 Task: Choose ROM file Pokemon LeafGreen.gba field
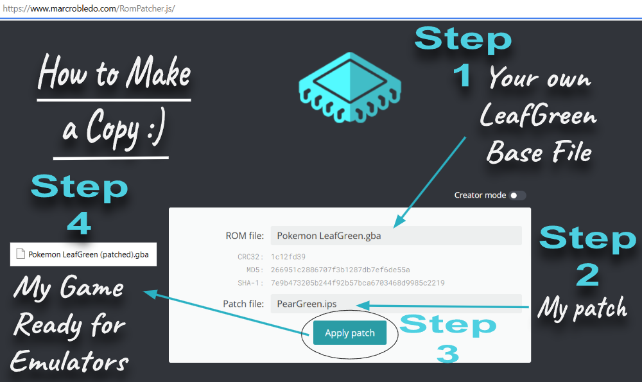[x=395, y=236]
